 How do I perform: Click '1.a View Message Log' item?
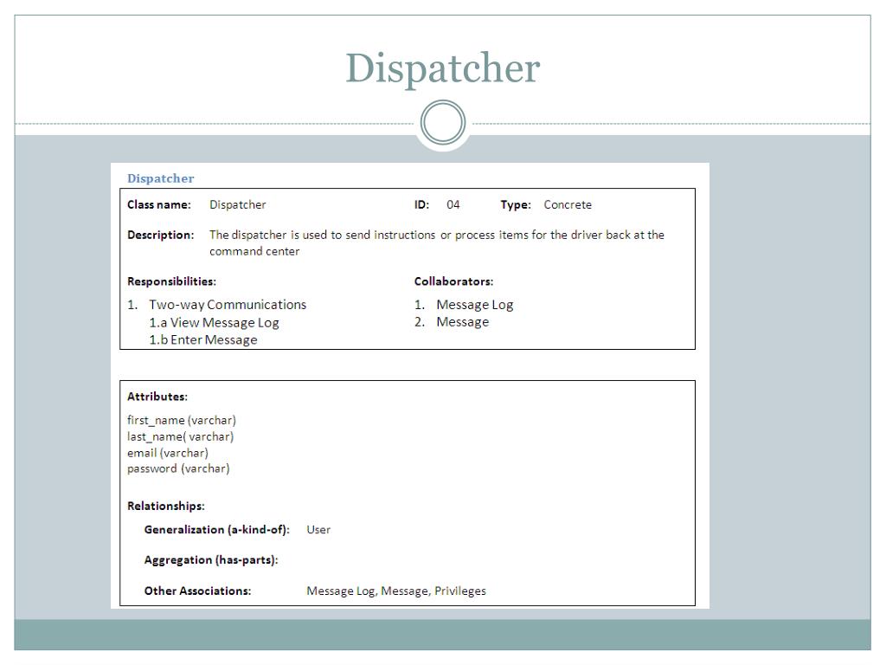(215, 323)
